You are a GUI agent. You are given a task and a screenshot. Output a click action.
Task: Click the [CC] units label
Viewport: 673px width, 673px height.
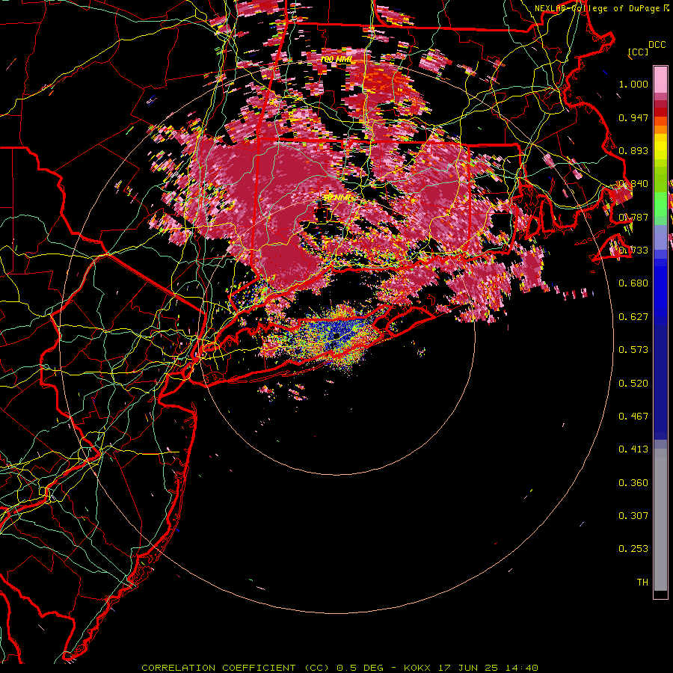[x=639, y=52]
